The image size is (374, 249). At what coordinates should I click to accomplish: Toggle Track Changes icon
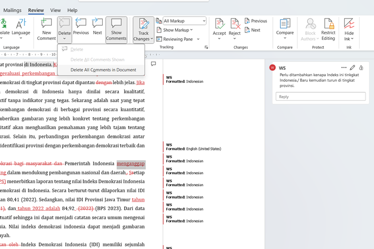point(143,24)
